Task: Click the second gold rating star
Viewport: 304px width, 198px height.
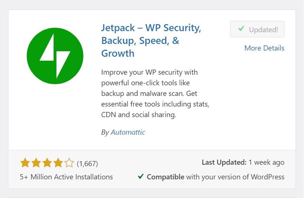Action: [36, 163]
